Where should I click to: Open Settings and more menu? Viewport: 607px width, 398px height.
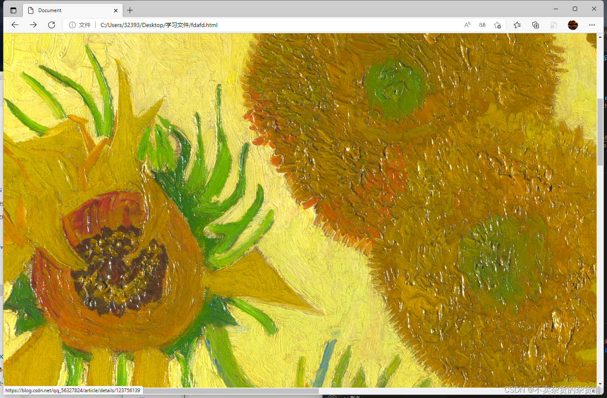592,25
